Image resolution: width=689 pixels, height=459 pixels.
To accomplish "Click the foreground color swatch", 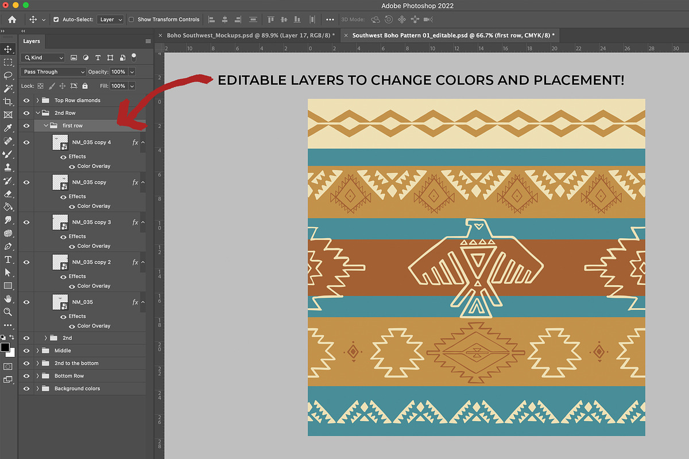I will [5, 347].
